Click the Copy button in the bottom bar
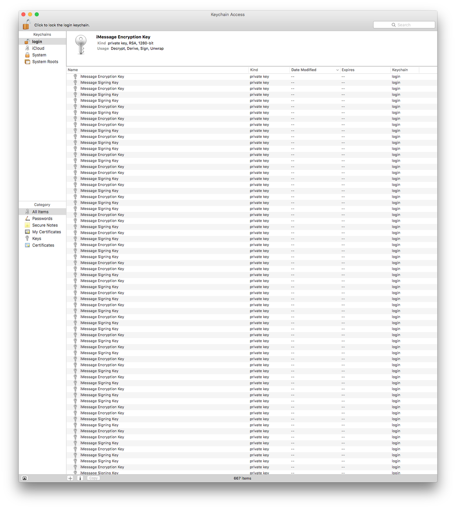 [93, 478]
